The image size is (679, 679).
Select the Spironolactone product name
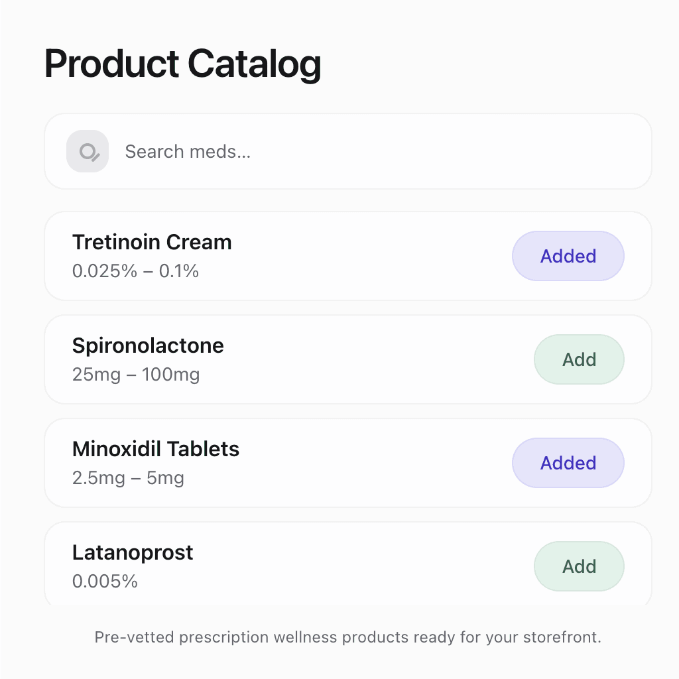[x=148, y=345]
